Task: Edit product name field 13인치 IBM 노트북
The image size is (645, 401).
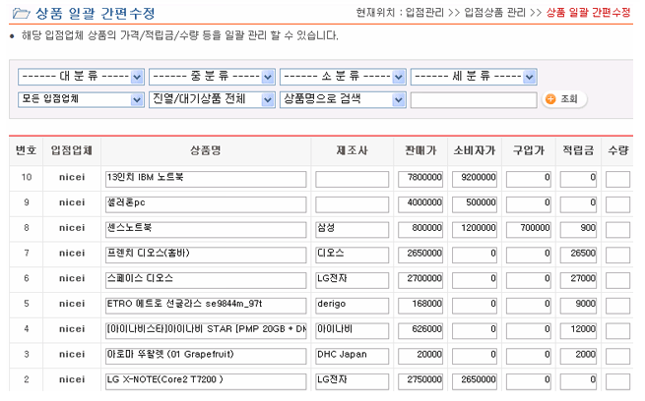Action: [206, 178]
